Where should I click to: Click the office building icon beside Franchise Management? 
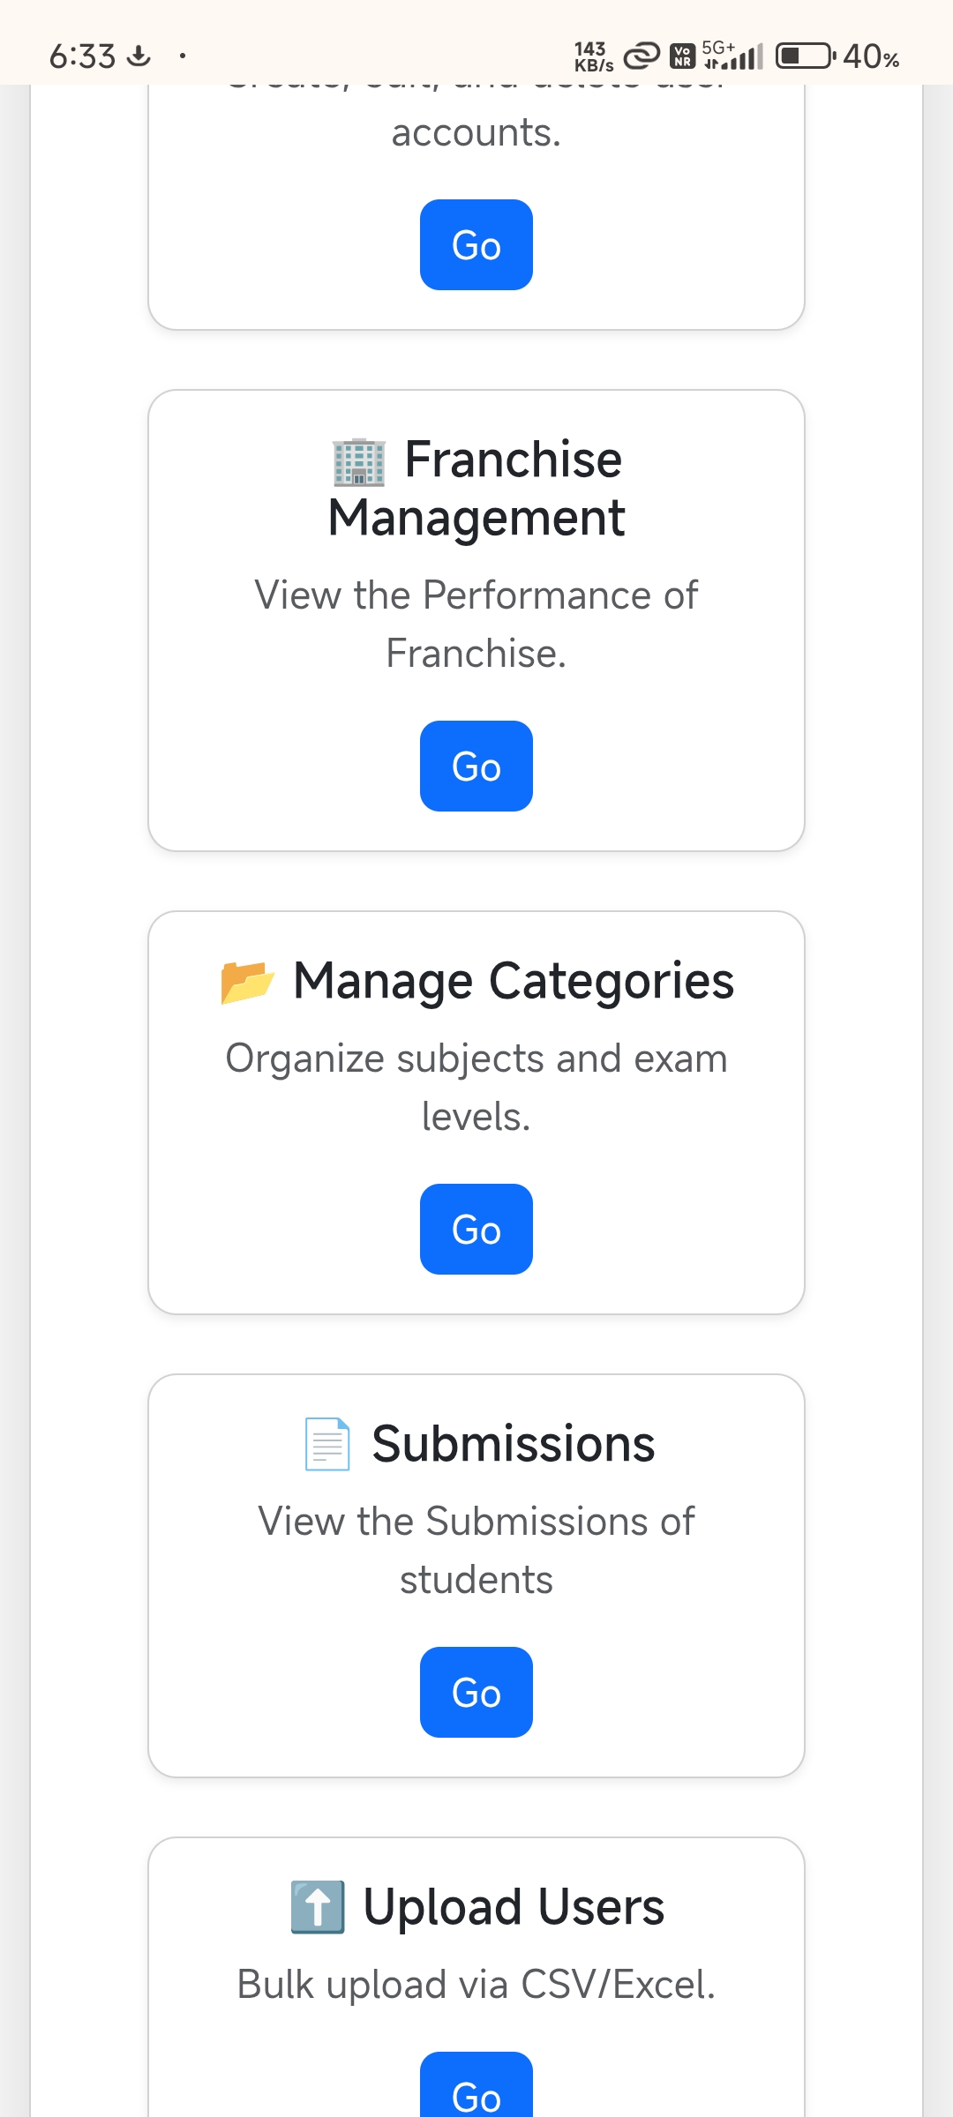coord(359,462)
